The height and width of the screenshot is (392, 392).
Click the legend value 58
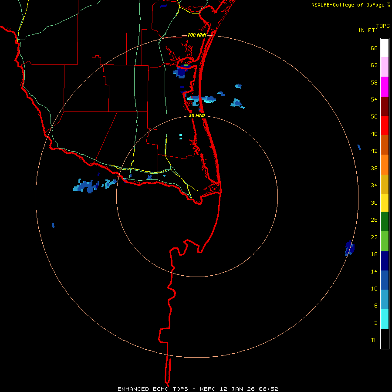[x=374, y=82]
